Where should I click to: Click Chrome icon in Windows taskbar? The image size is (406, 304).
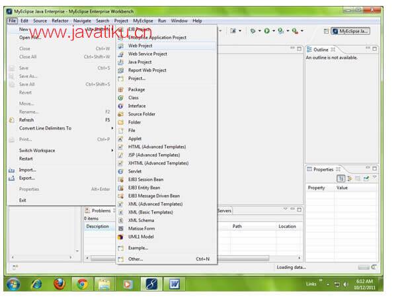click(x=83, y=284)
